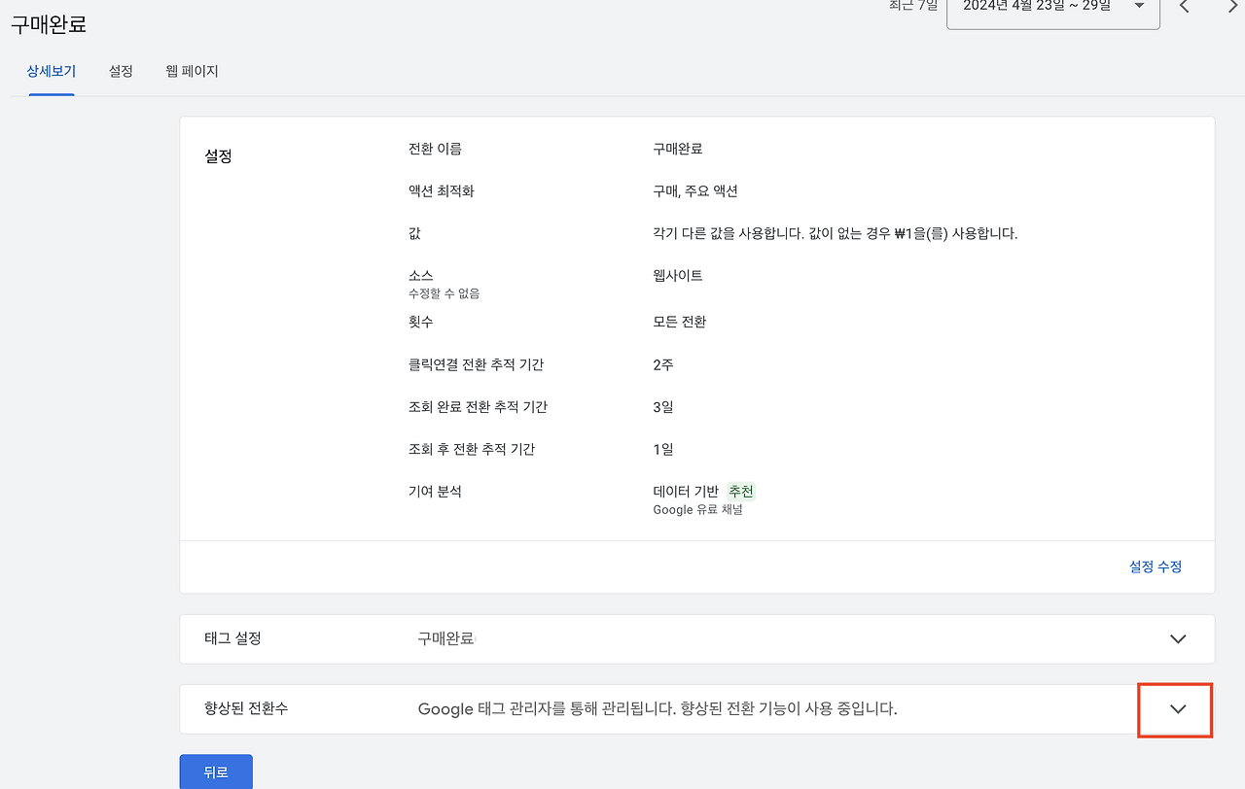Click the 구매완료 page heading
1245x789 pixels.
coord(49,26)
